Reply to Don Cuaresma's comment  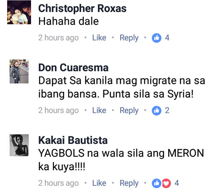(x=129, y=111)
